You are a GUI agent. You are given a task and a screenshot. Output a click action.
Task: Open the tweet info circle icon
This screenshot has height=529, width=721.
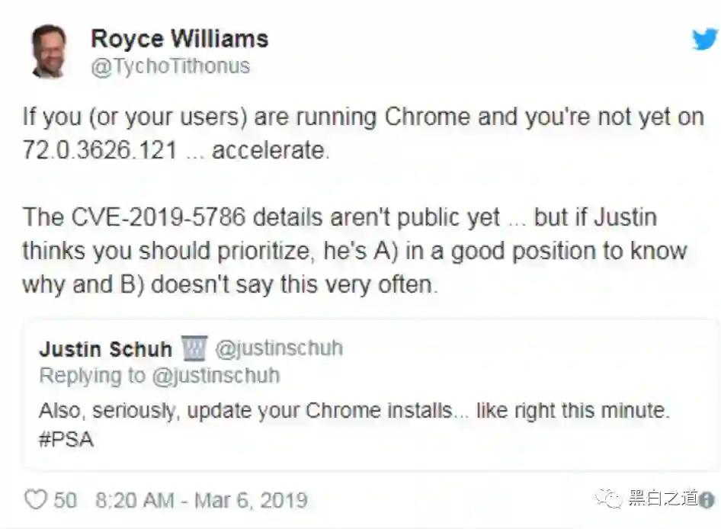(707, 500)
